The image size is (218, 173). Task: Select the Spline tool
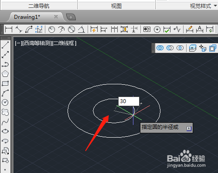(x=5, y=122)
